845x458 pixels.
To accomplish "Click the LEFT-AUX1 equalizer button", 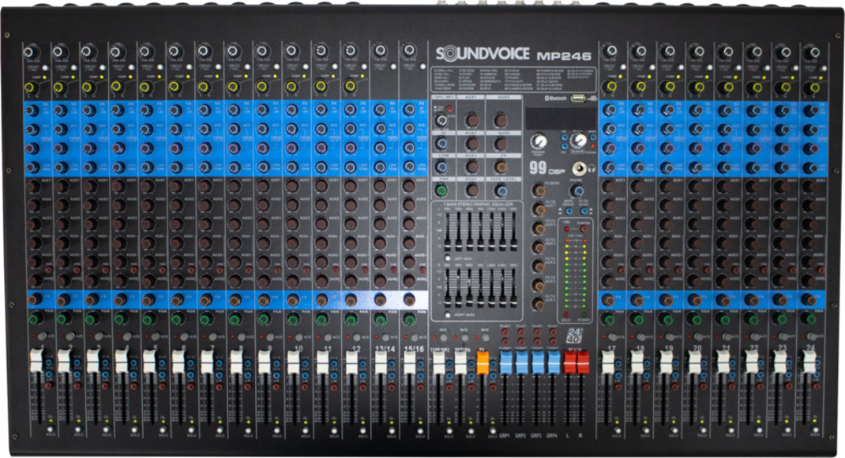I will point(448,258).
